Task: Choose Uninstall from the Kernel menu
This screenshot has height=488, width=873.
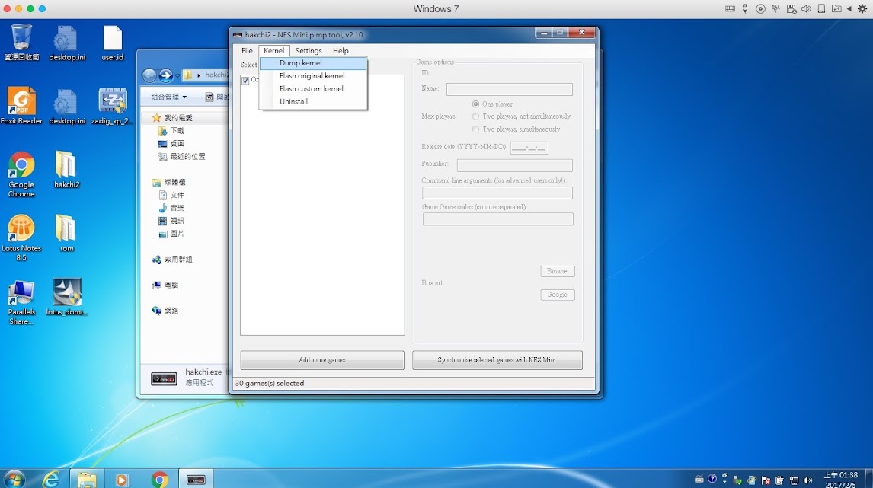Action: tap(313, 101)
